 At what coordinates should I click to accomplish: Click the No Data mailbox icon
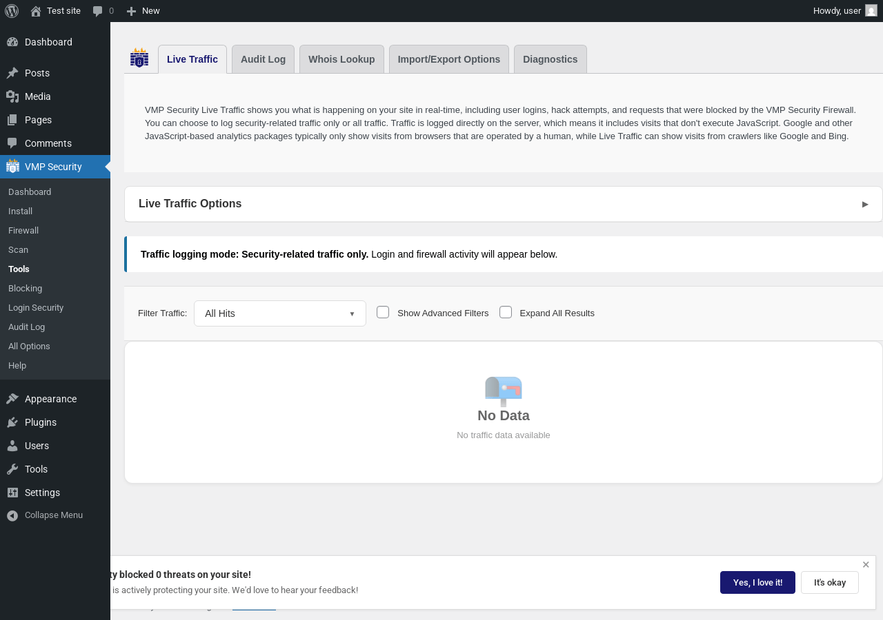504,391
